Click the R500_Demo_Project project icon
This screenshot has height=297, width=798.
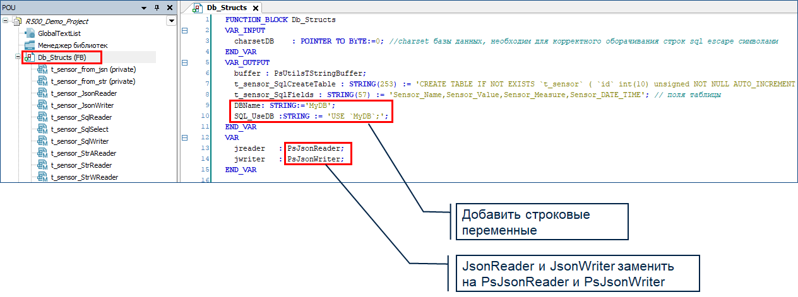click(18, 21)
